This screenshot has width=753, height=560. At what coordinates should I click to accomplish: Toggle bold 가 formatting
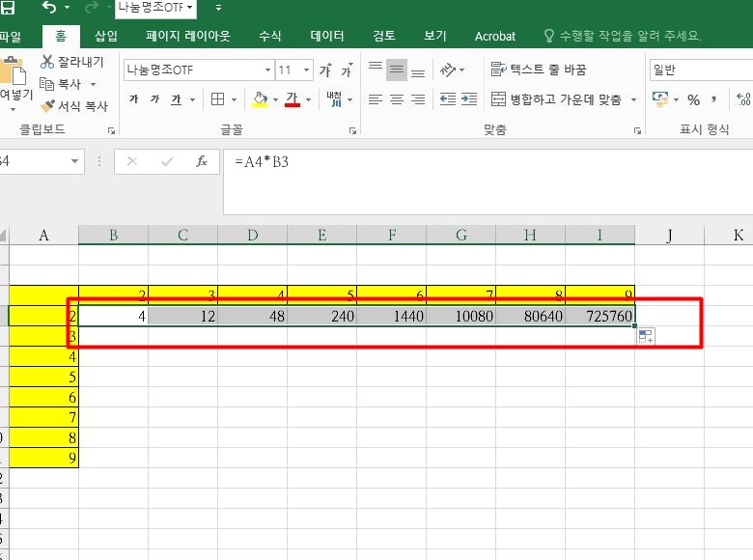pyautogui.click(x=133, y=99)
